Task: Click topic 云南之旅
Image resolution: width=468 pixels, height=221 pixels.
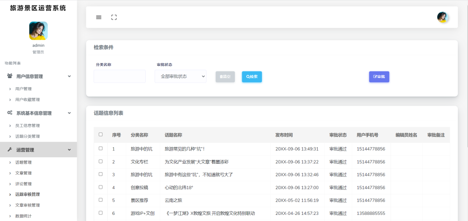Action: coord(173,201)
